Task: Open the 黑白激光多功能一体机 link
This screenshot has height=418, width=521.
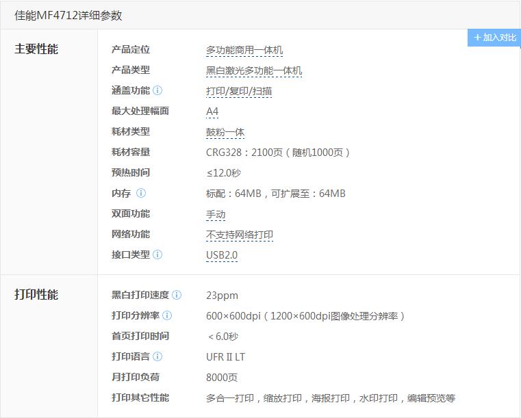Action: [254, 70]
